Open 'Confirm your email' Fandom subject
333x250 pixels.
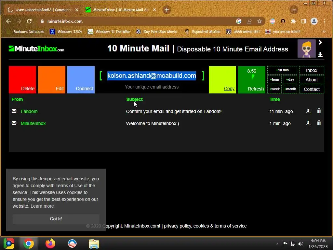174,111
